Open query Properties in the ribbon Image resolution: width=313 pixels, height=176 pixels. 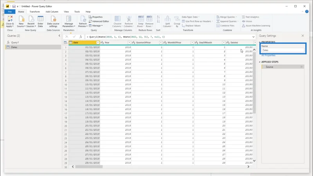click(95, 17)
